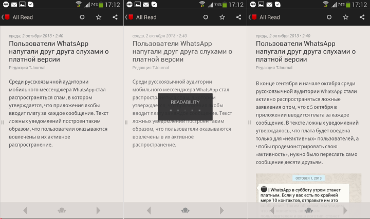Toggle the read circle in the middle screen
This screenshot has height=219, width=370.
pos(206,17)
